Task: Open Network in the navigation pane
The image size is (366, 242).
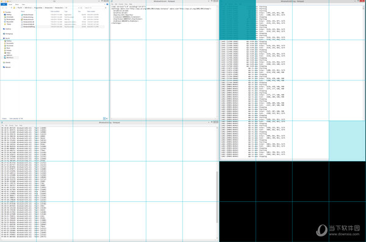Action: tap(7, 67)
